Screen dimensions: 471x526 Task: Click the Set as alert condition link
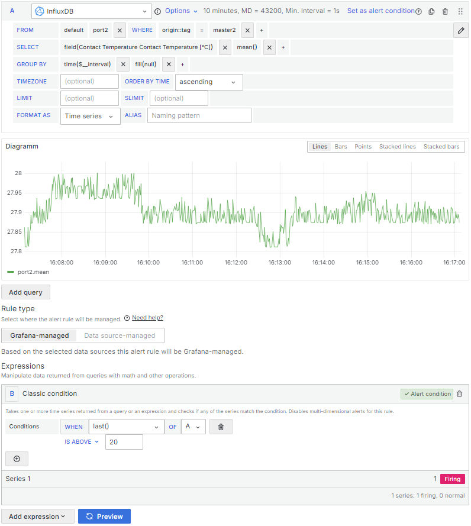click(x=380, y=11)
